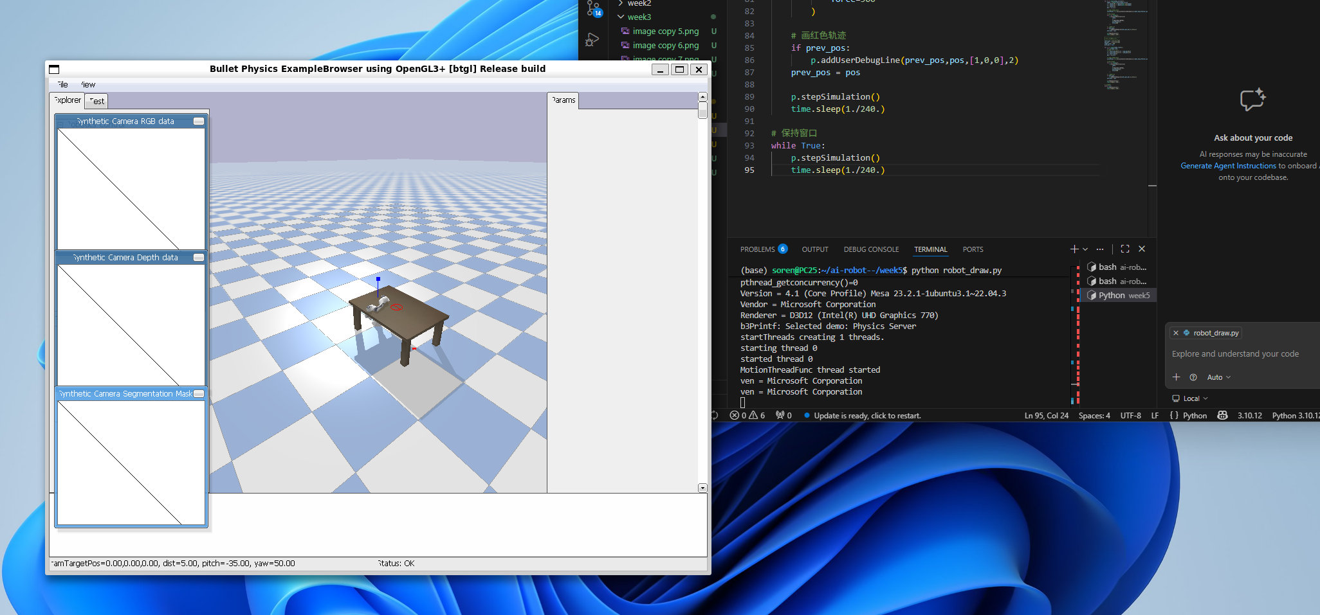This screenshot has height=615, width=1320.
Task: Add context with the chat plus icon
Action: click(x=1176, y=377)
